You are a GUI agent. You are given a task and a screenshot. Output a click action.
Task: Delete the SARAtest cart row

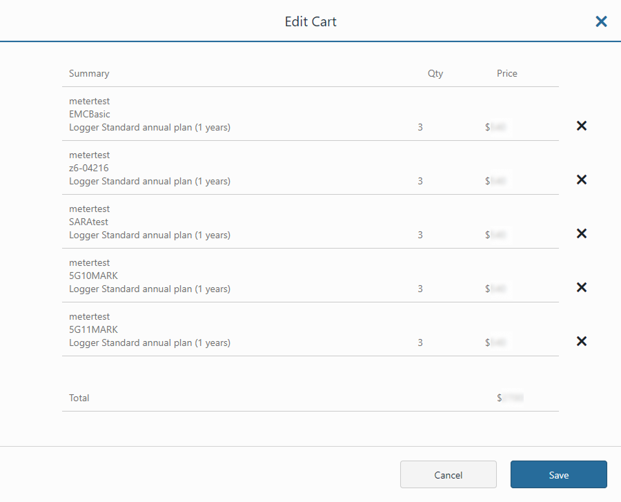click(582, 233)
